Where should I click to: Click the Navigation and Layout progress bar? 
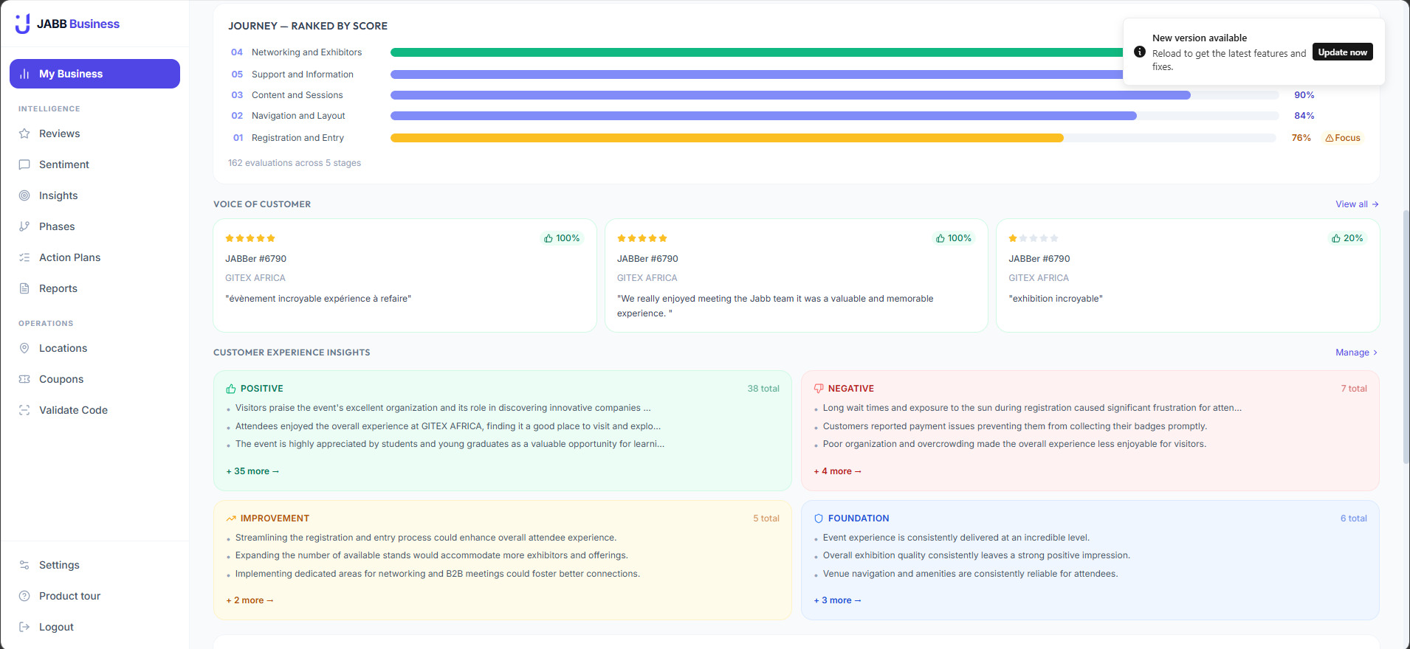tap(763, 116)
